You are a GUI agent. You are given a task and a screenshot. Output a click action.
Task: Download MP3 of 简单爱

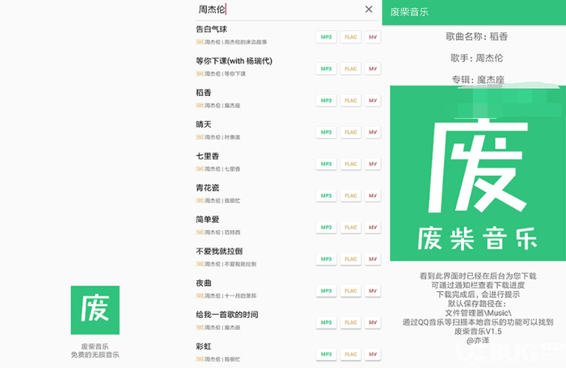point(326,228)
